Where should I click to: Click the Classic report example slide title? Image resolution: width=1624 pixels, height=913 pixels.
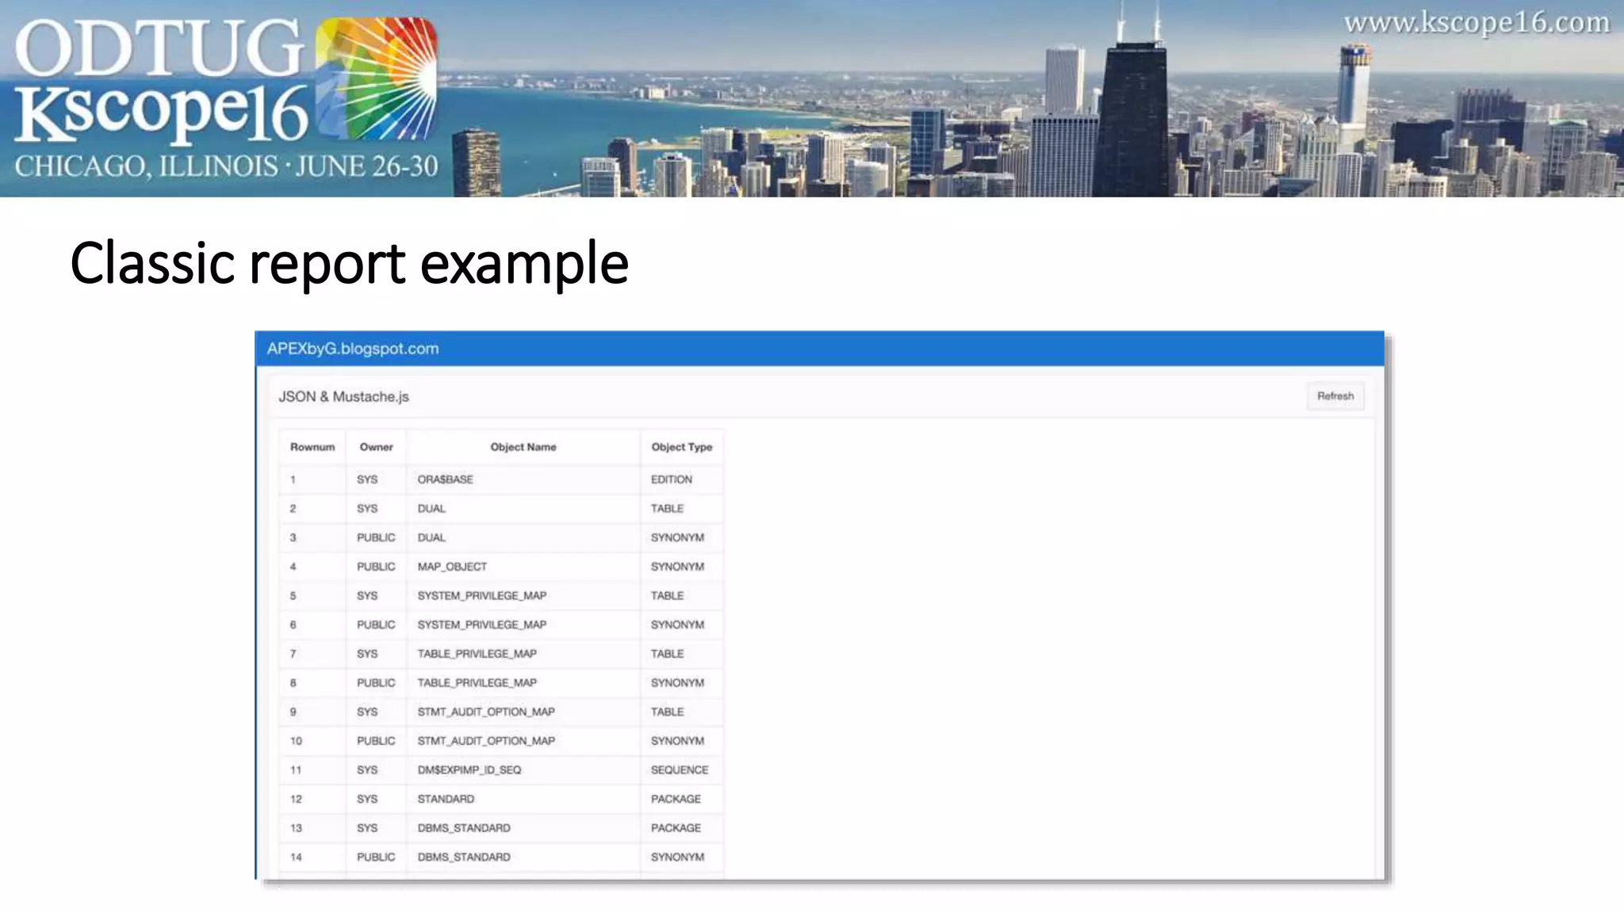click(x=350, y=264)
